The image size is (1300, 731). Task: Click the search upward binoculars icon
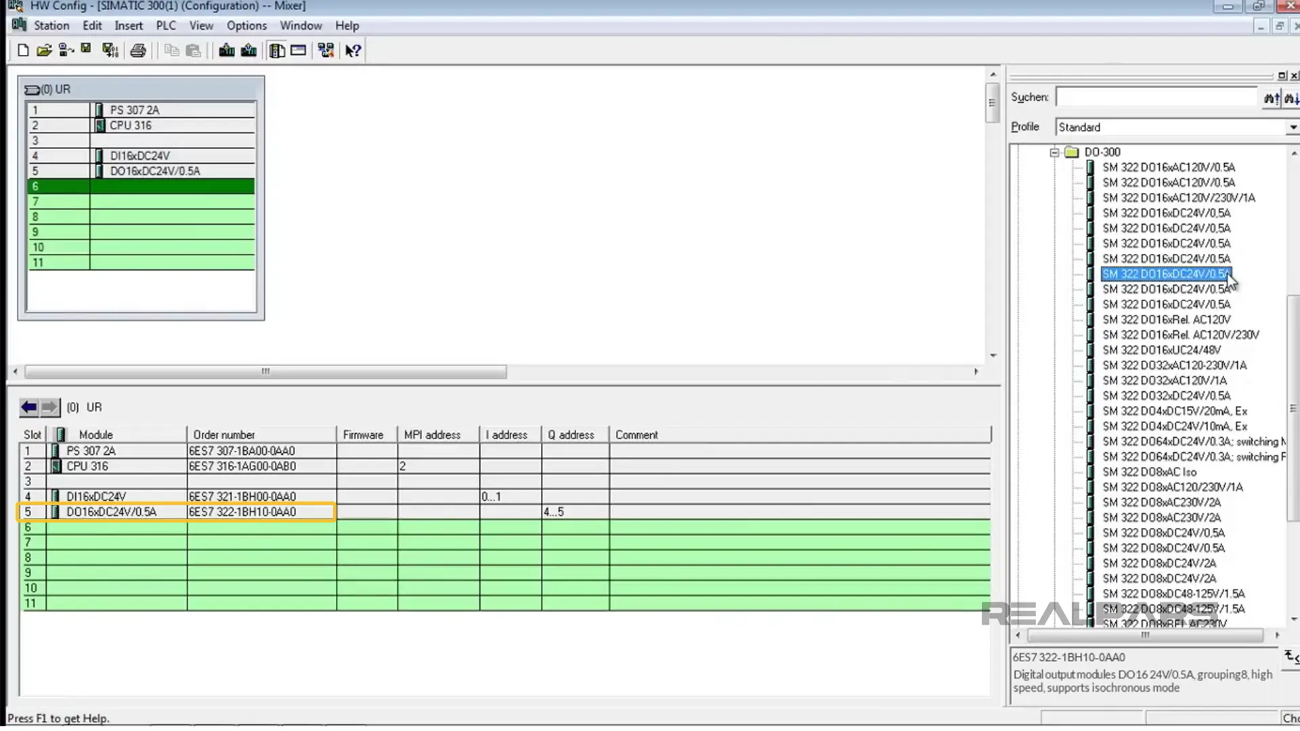pyautogui.click(x=1272, y=98)
